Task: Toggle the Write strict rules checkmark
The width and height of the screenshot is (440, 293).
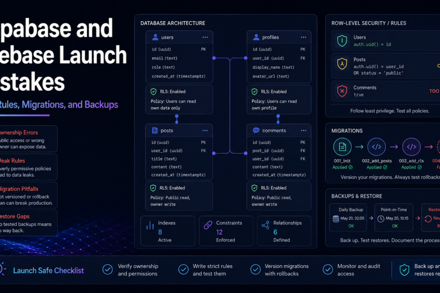Action: 184,269
